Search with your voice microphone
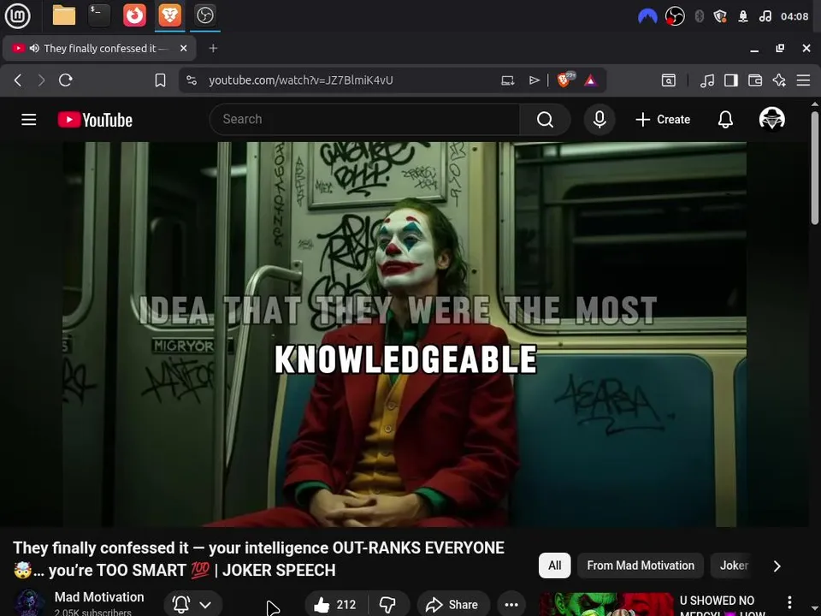The image size is (821, 616). coord(600,120)
